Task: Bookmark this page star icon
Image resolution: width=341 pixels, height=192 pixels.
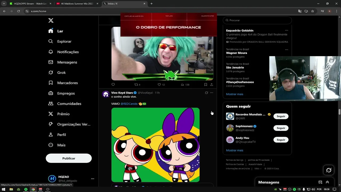Action: (x=312, y=11)
